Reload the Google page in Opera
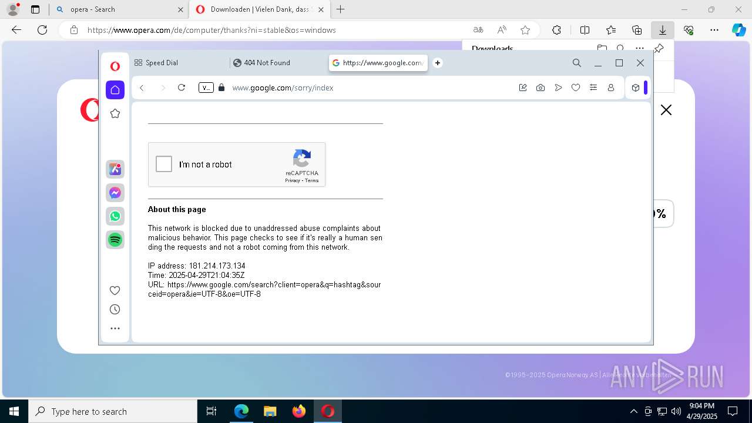This screenshot has width=752, height=423. 182,88
